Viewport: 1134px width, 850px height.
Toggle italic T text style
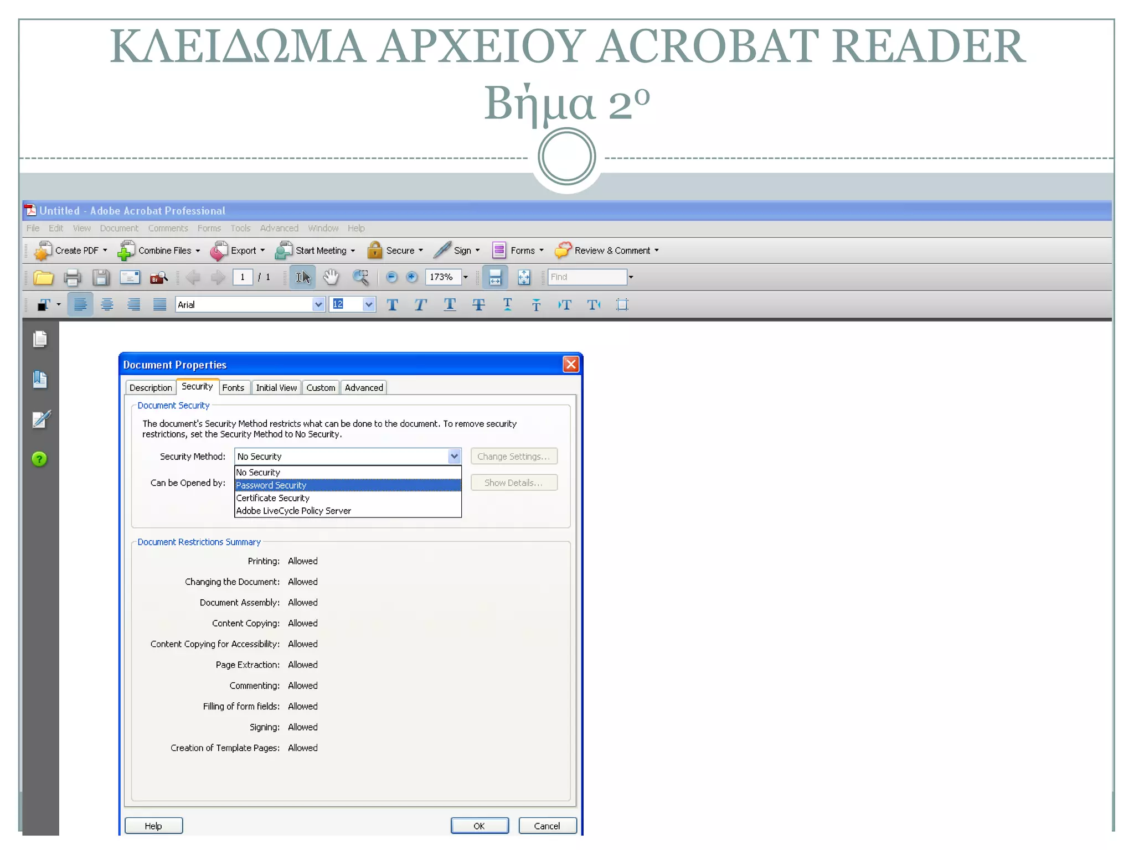coord(421,305)
